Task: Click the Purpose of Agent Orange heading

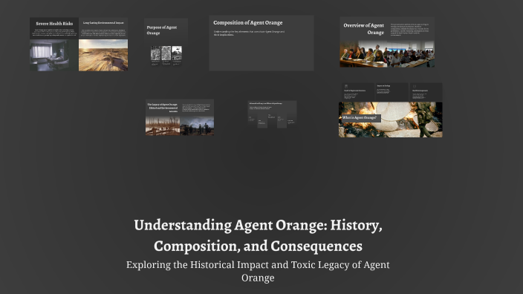Action: tap(162, 30)
